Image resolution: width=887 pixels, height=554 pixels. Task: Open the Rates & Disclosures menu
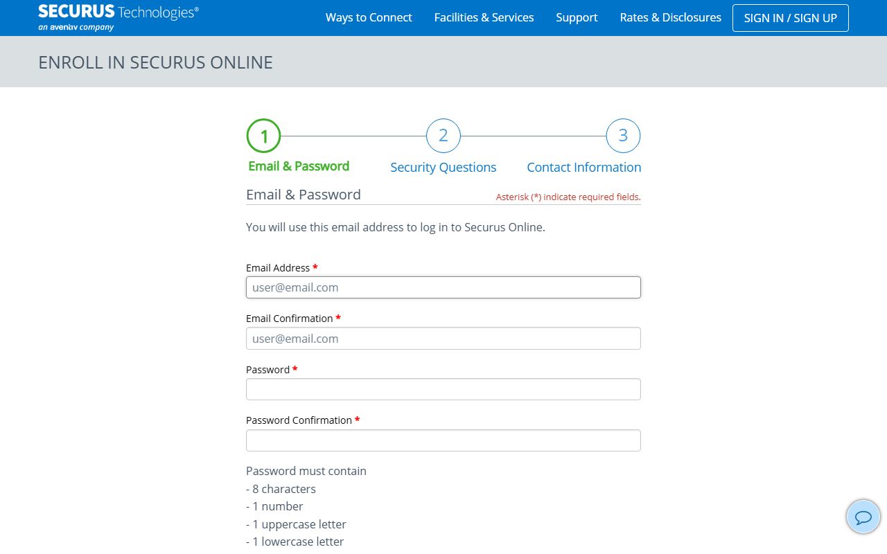[670, 18]
